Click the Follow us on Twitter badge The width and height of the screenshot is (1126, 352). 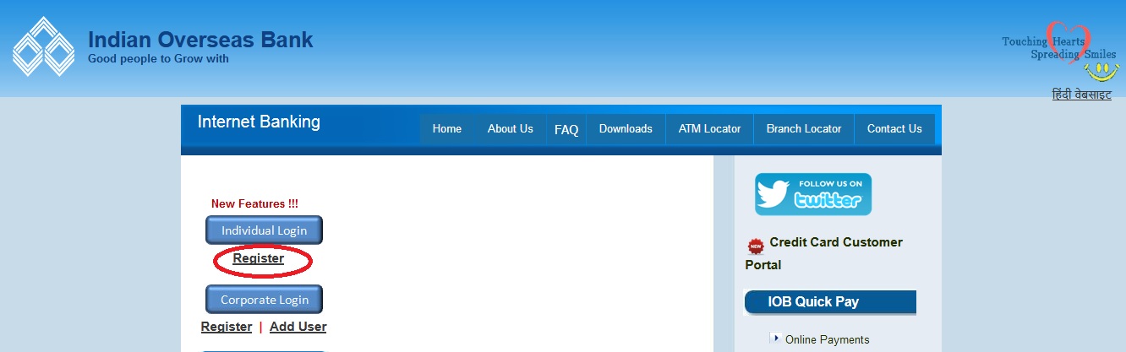(812, 194)
